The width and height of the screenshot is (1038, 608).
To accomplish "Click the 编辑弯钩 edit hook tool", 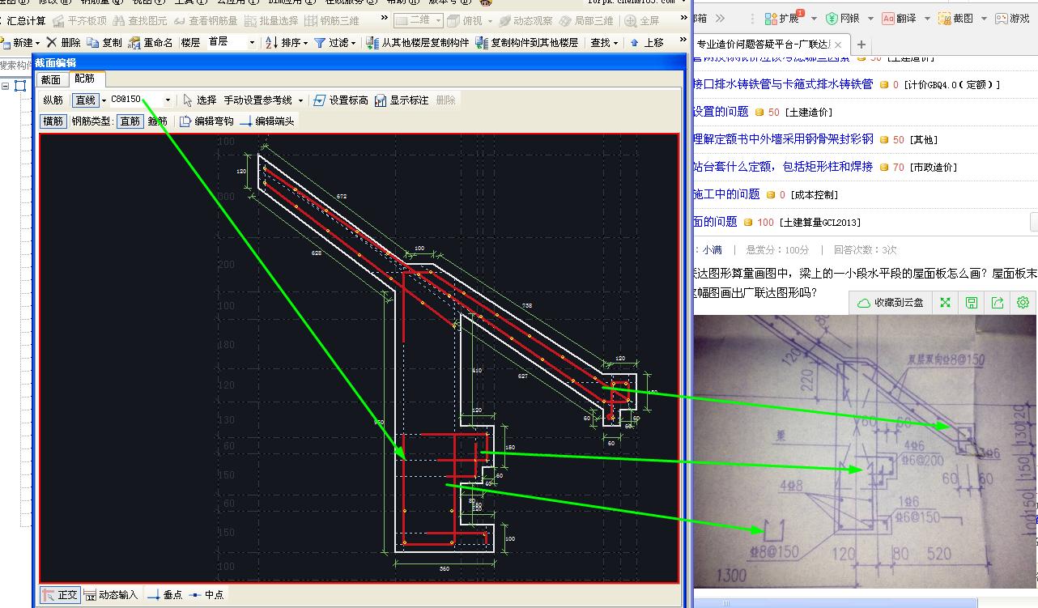I will (206, 121).
